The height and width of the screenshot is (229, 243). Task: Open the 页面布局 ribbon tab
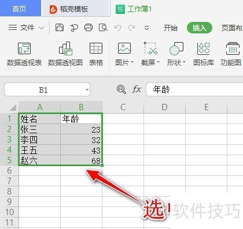point(232,28)
